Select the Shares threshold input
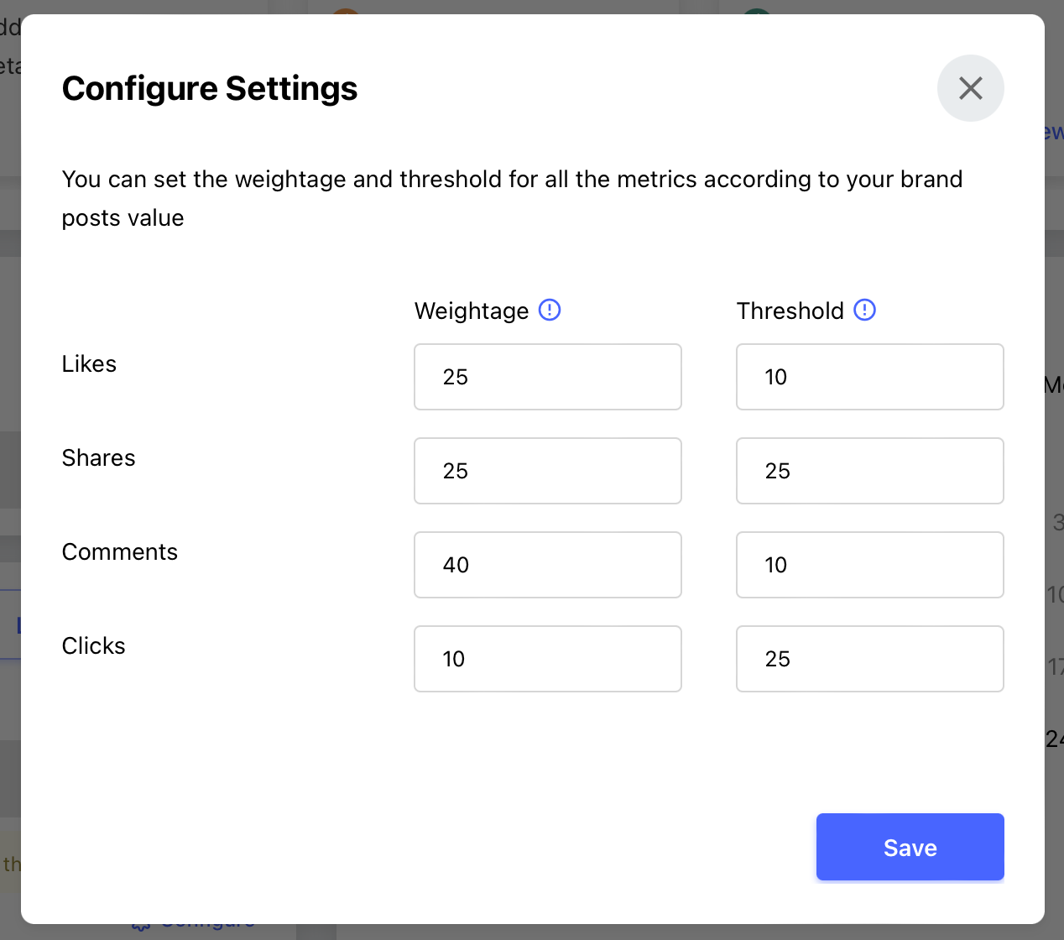The width and height of the screenshot is (1064, 940). (870, 471)
